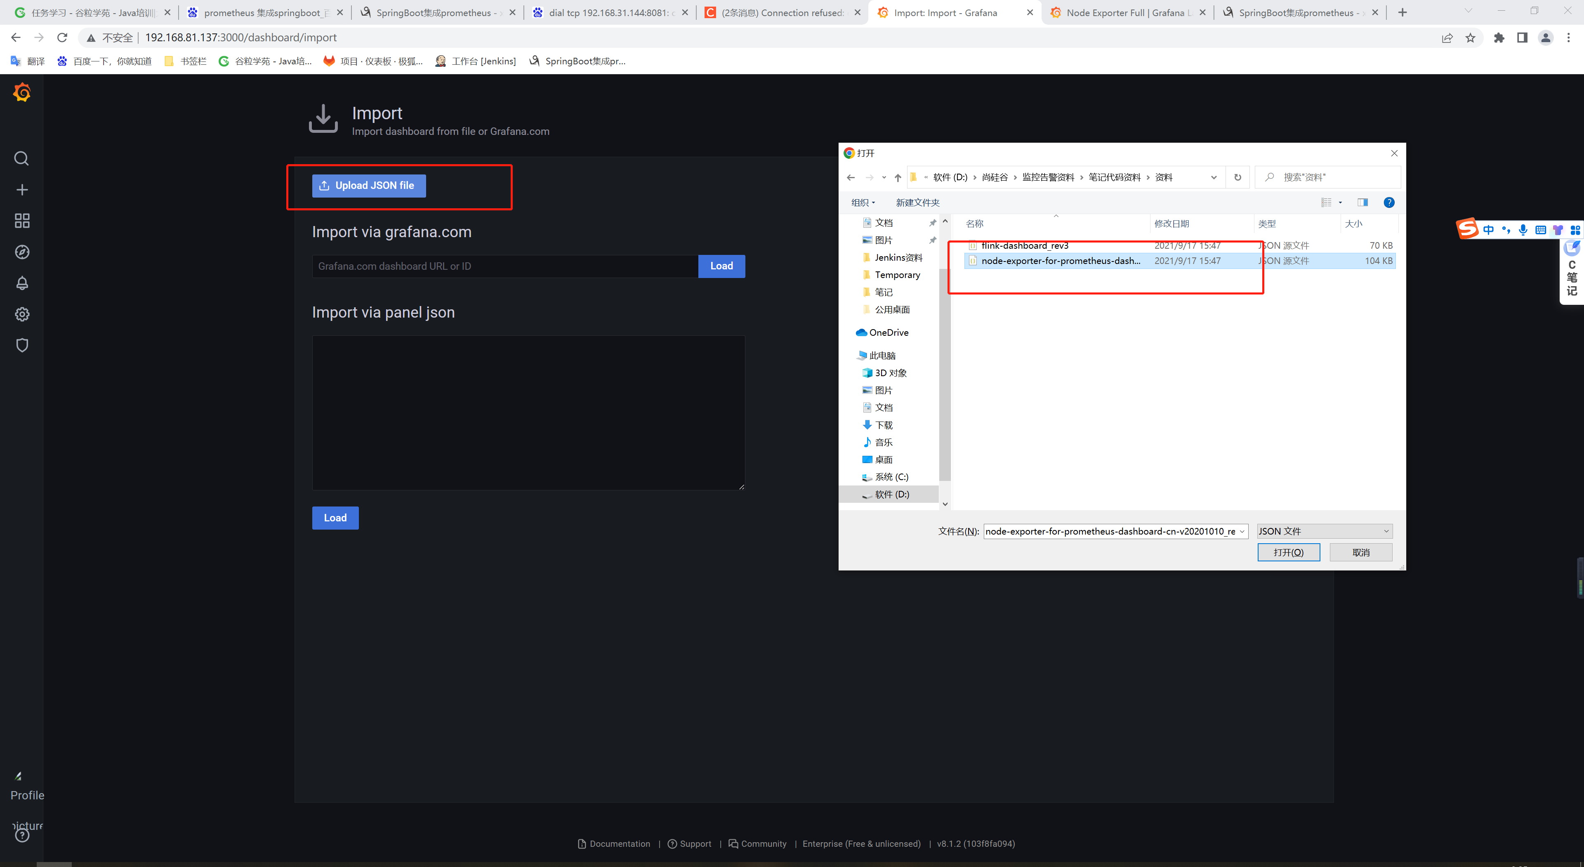The height and width of the screenshot is (867, 1584).
Task: Open the JSON 文件 file type dropdown
Action: point(1325,531)
